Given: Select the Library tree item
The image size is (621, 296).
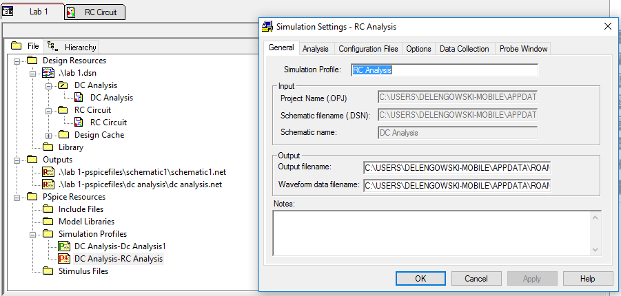Looking at the screenshot, I should (x=71, y=147).
